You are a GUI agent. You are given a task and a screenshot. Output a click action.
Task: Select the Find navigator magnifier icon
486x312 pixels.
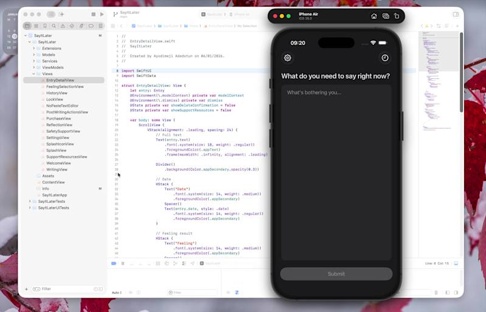[54, 26]
